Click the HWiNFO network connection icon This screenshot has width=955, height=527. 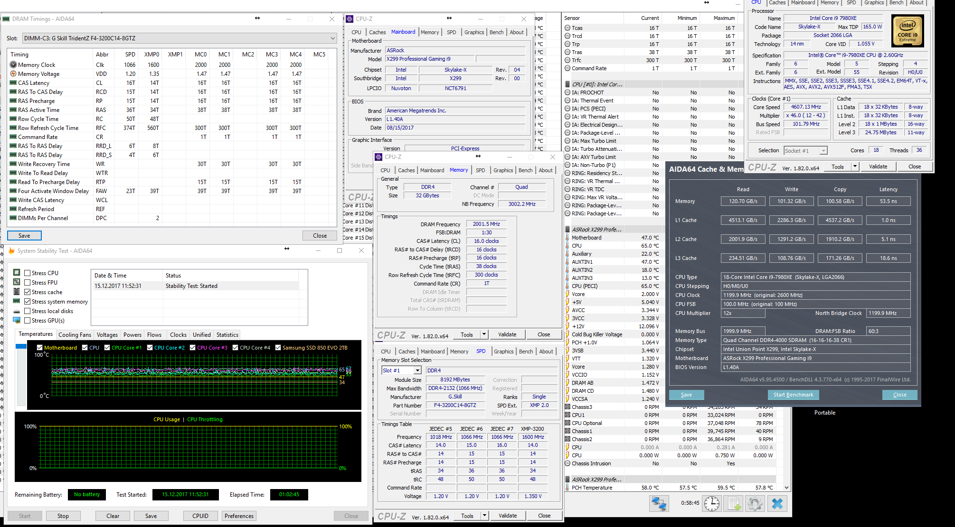(x=659, y=503)
